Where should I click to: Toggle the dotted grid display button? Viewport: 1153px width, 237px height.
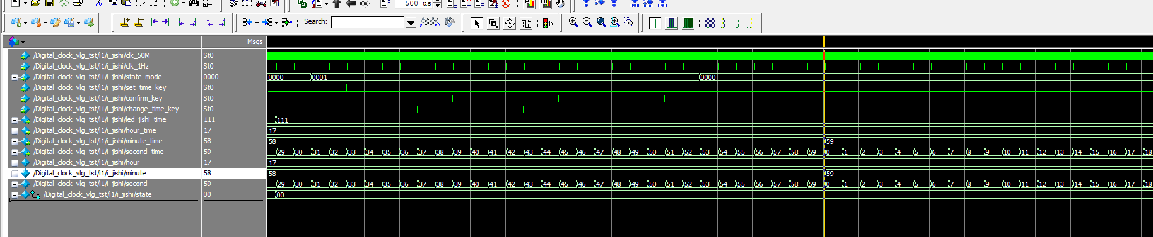[x=710, y=23]
